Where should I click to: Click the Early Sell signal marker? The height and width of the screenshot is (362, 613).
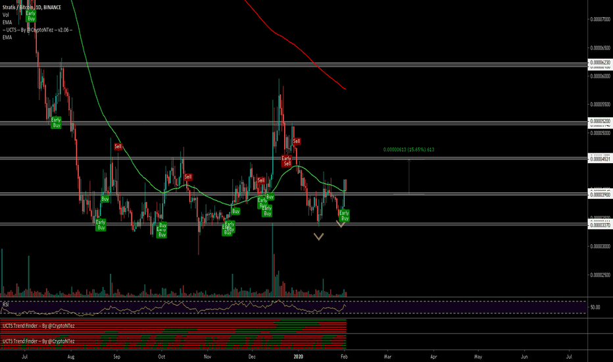287,161
